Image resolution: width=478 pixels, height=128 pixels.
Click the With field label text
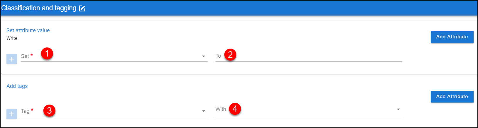tap(221, 109)
